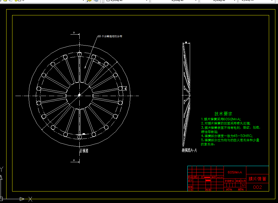278x203 pixels.
Task: Click the UCS X-axis arrow icon
Action: 22,199
